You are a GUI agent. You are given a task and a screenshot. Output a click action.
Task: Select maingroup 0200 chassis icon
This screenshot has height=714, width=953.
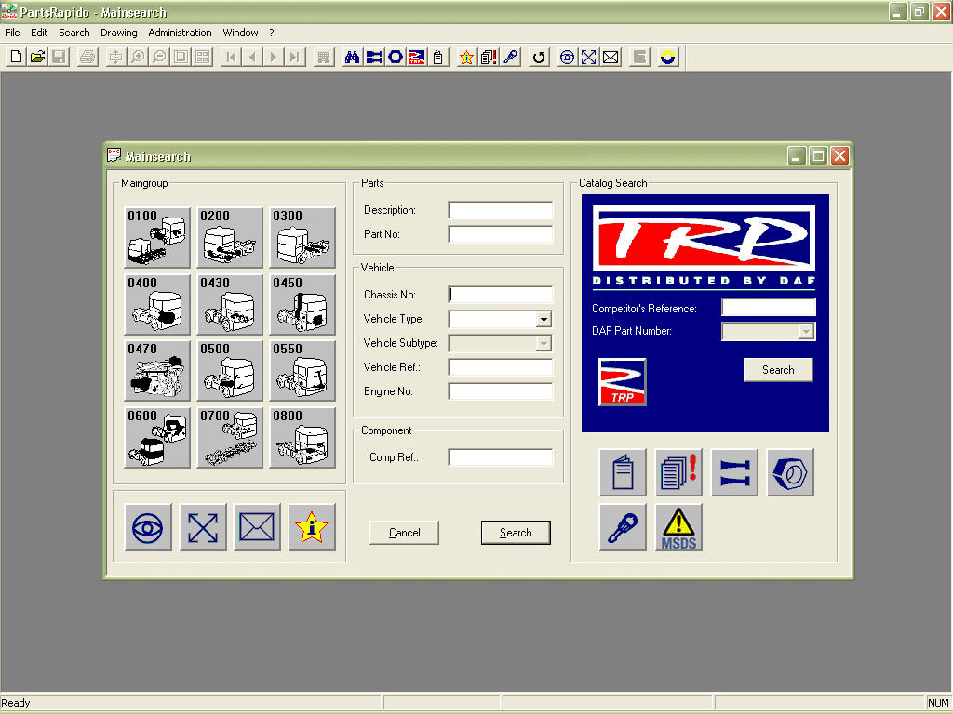click(x=231, y=237)
